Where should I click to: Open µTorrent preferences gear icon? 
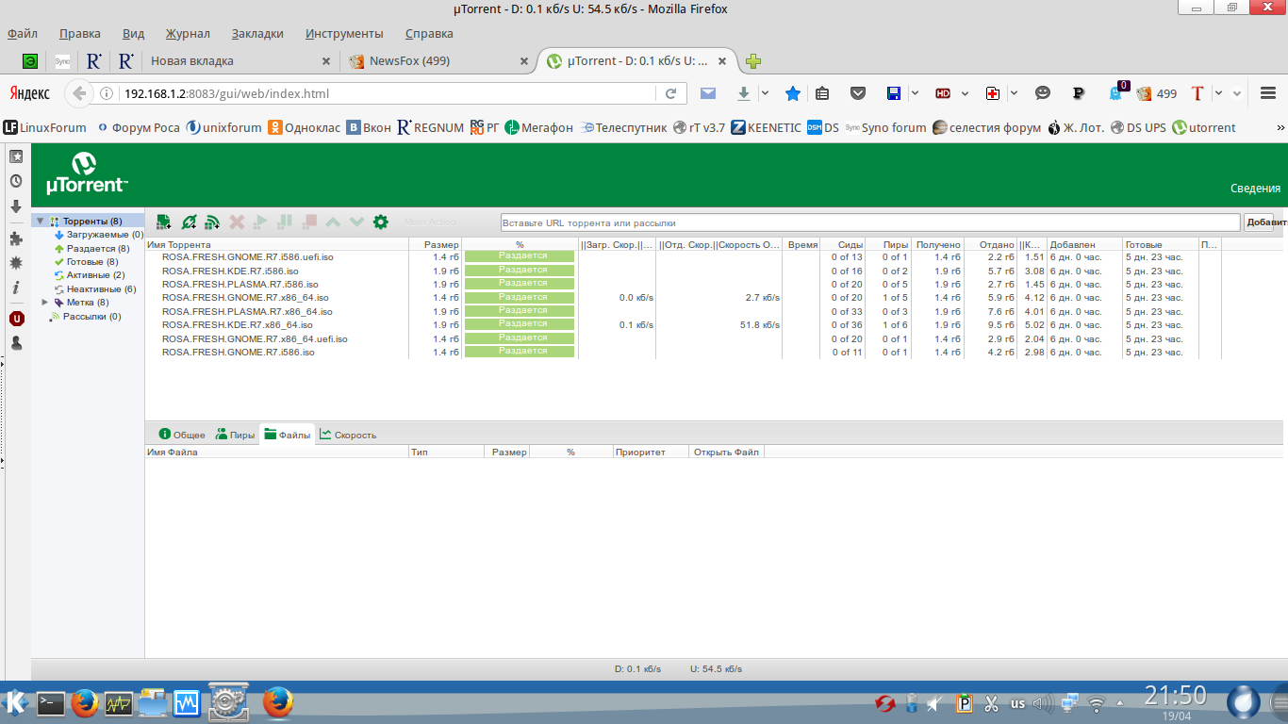(x=381, y=222)
